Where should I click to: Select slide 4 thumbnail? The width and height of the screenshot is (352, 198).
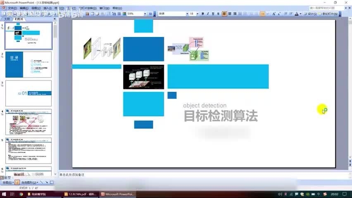point(29,122)
